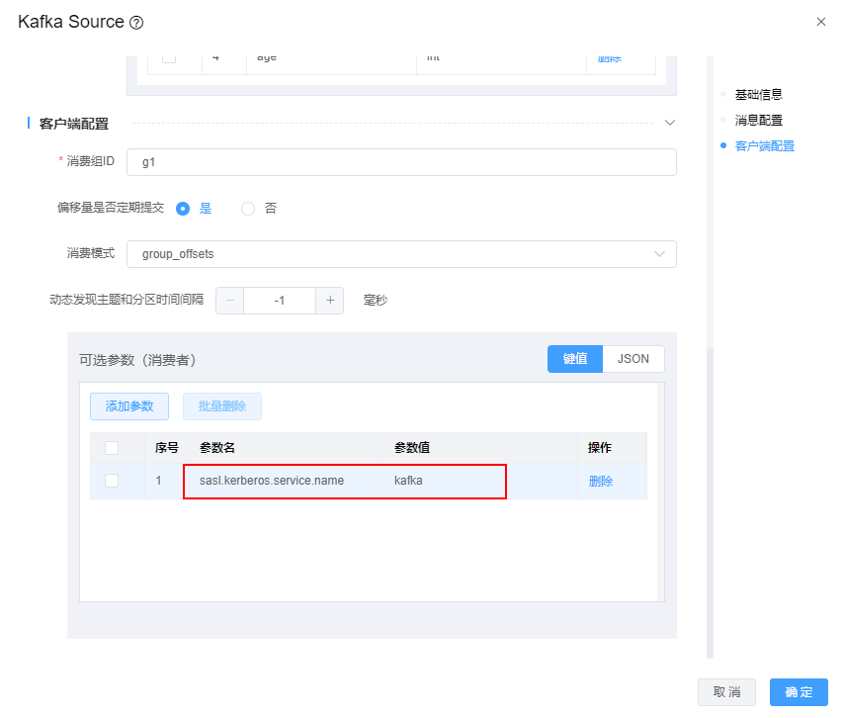Click 确定 to confirm the configuration
843x718 pixels.
[x=799, y=692]
